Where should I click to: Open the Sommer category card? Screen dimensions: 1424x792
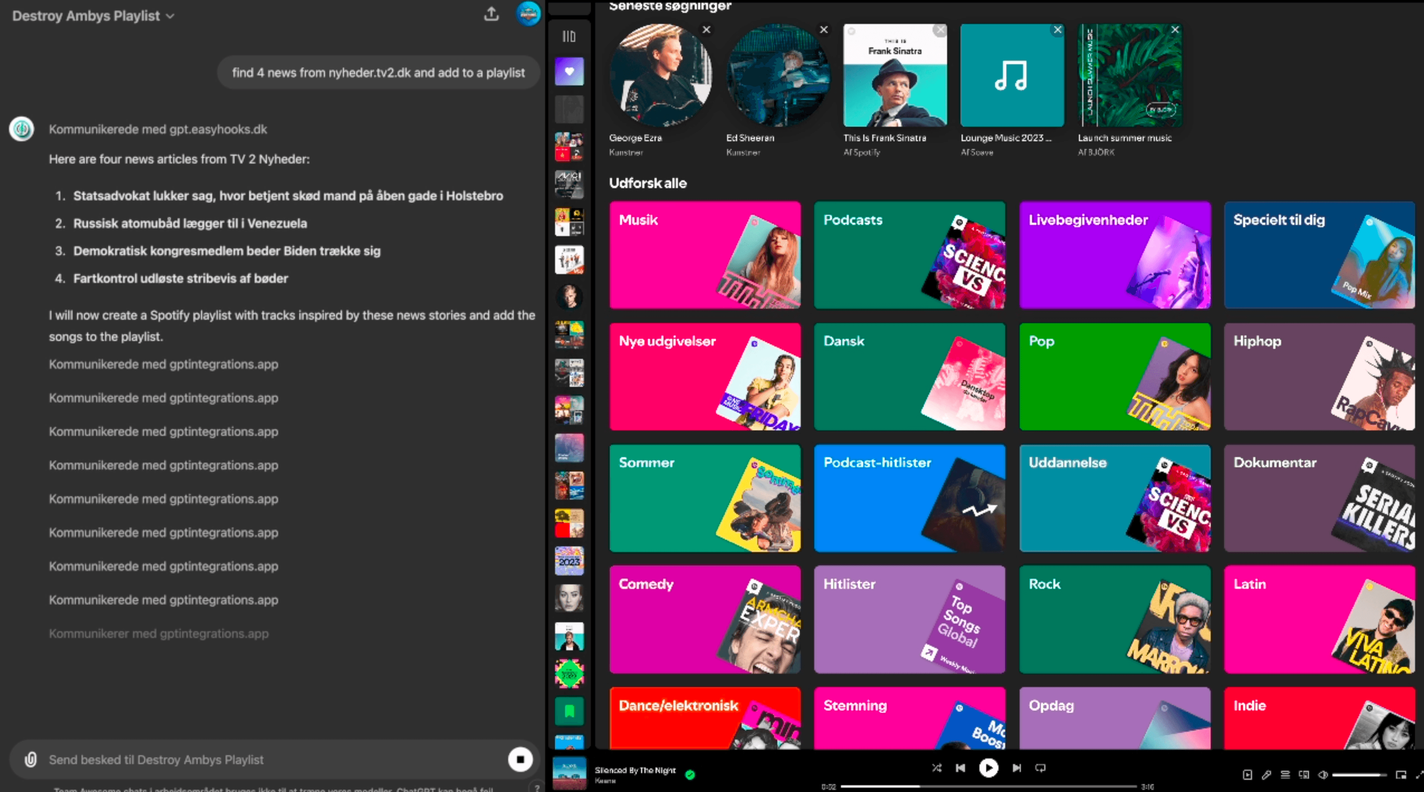click(x=705, y=498)
